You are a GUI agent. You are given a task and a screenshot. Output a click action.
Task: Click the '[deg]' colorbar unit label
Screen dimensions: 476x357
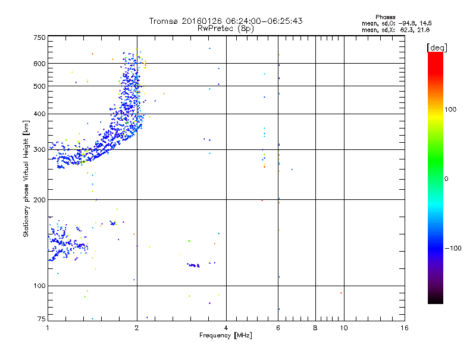[437, 48]
